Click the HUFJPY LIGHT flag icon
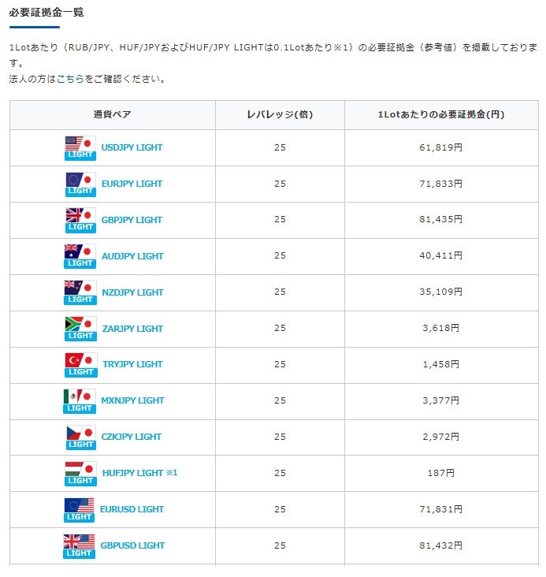This screenshot has width=546, height=577. point(80,473)
